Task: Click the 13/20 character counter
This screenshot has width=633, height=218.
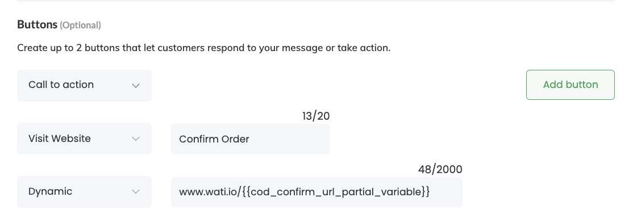Action: point(316,116)
